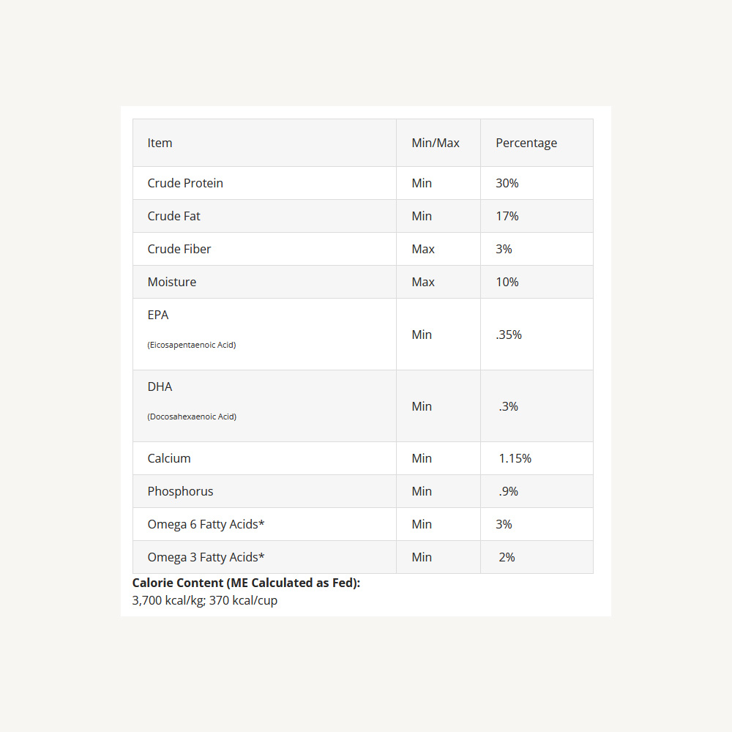Select the Phosphorus row label

pos(181,491)
